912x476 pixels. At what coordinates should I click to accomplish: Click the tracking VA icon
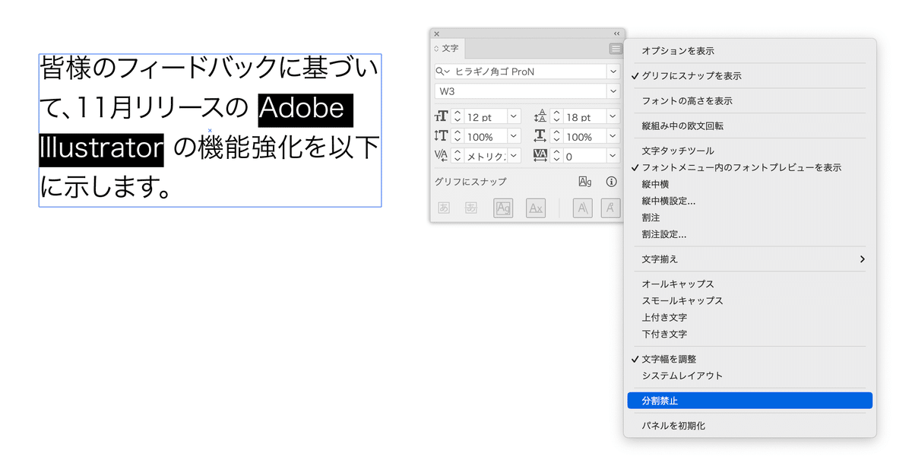point(540,156)
